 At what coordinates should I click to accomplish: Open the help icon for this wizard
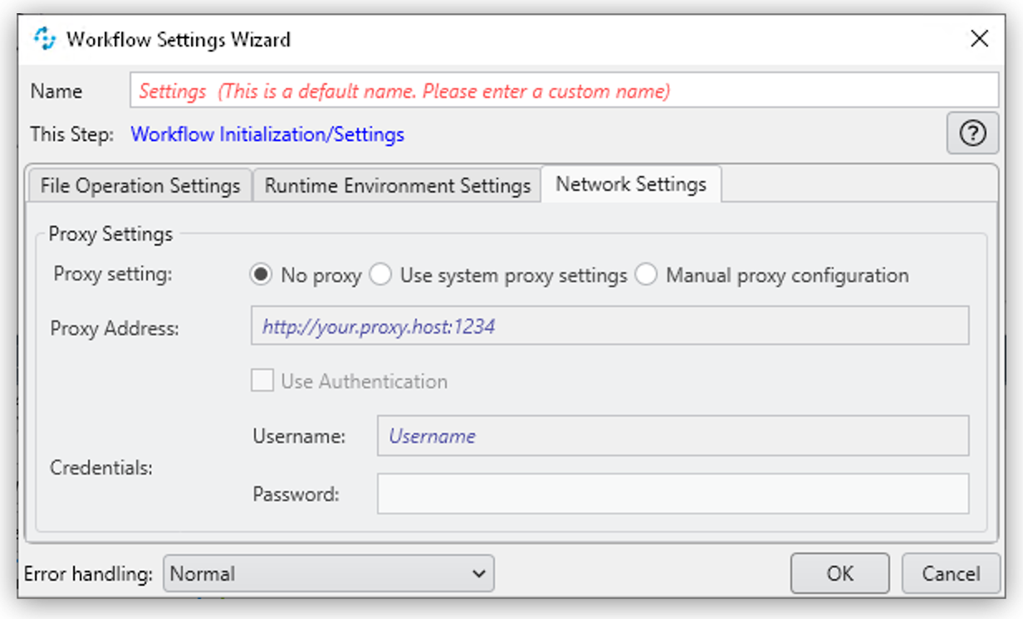[x=972, y=133]
